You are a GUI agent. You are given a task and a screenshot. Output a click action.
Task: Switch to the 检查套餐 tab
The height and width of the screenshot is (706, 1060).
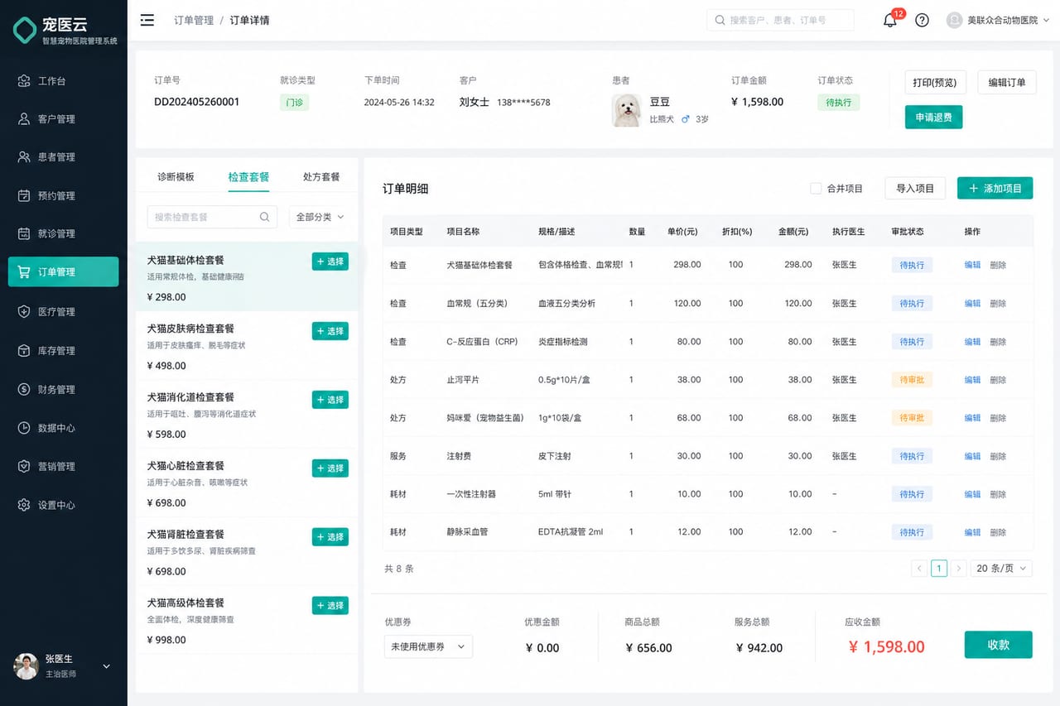pos(248,177)
